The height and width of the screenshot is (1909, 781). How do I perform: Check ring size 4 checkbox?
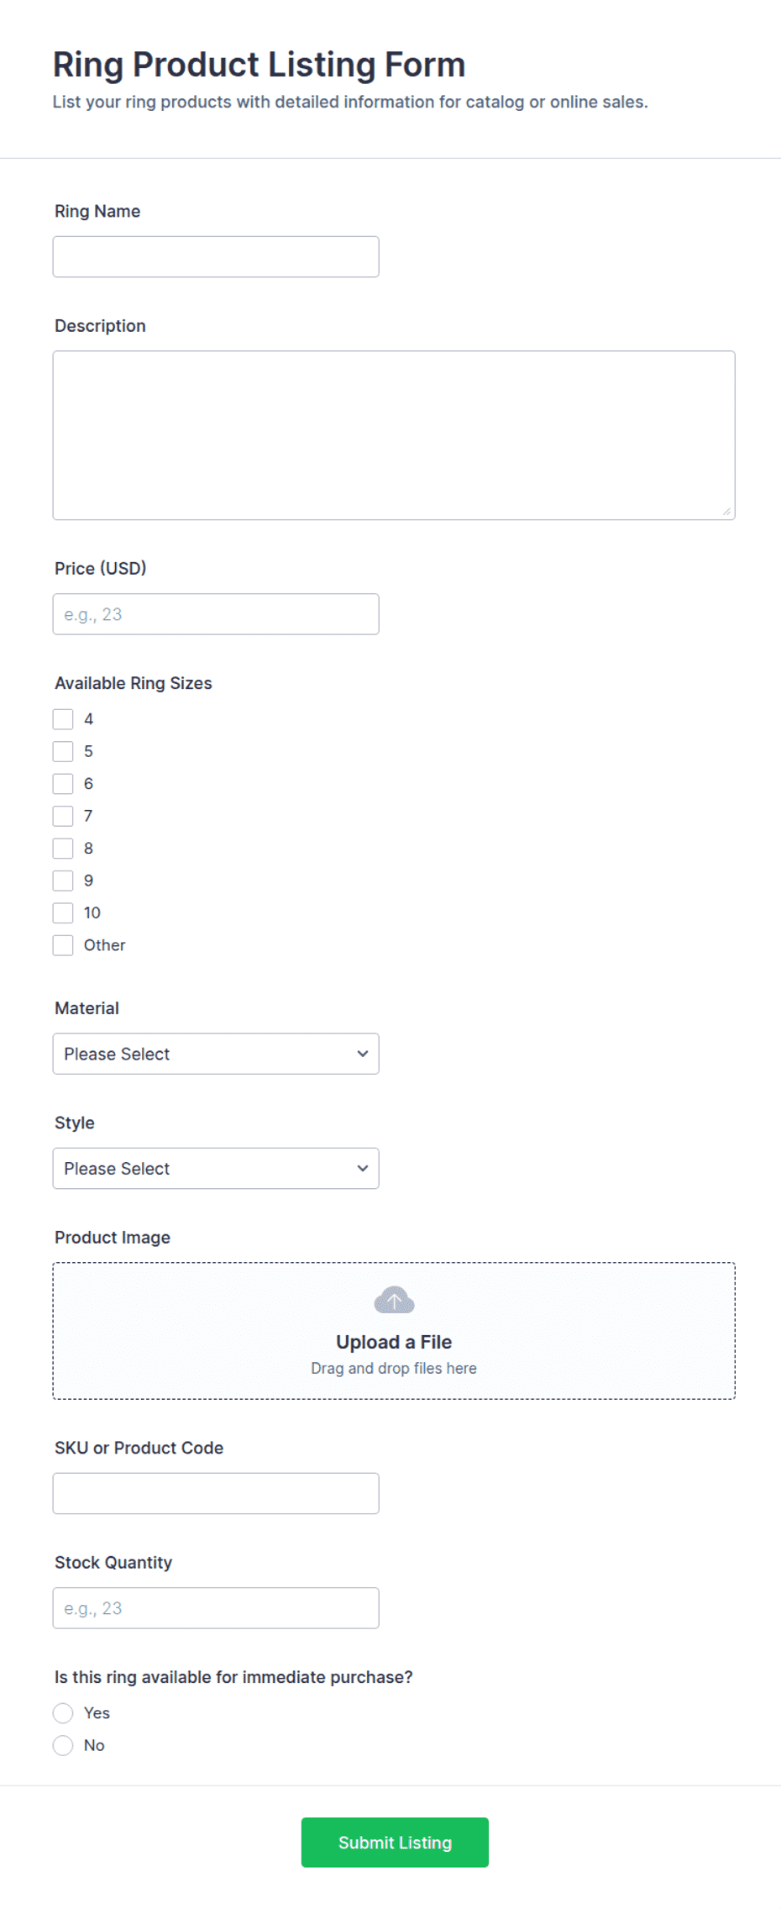pos(63,719)
